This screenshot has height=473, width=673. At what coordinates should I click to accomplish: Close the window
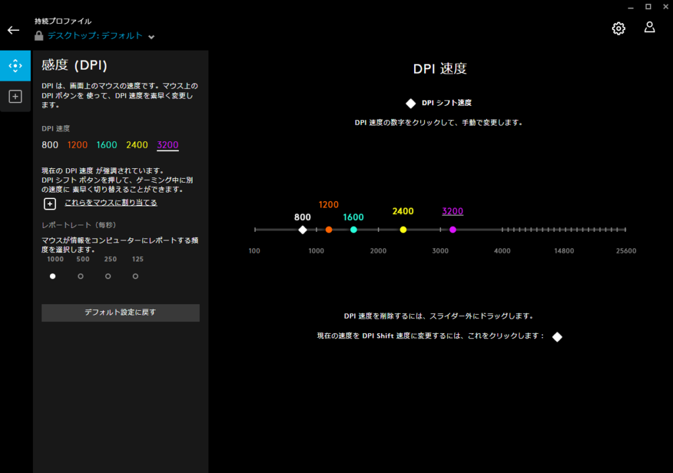point(666,7)
